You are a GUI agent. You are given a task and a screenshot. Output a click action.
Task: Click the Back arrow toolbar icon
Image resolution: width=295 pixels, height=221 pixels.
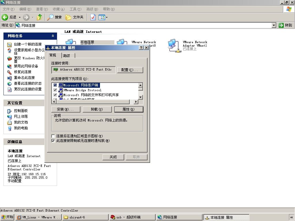point(5,17)
